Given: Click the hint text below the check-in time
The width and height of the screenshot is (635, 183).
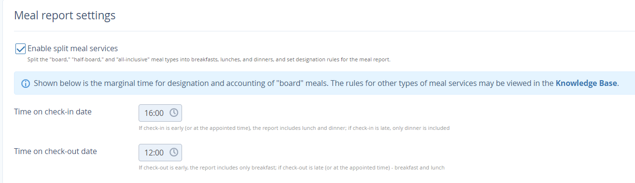Looking at the screenshot, I should click(294, 128).
